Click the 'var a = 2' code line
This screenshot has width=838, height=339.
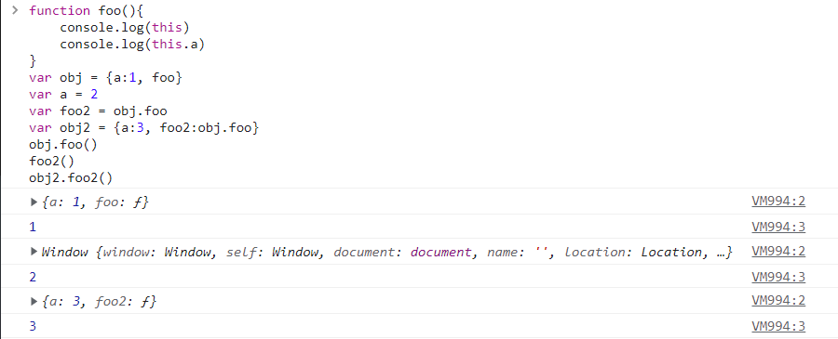pyautogui.click(x=63, y=95)
